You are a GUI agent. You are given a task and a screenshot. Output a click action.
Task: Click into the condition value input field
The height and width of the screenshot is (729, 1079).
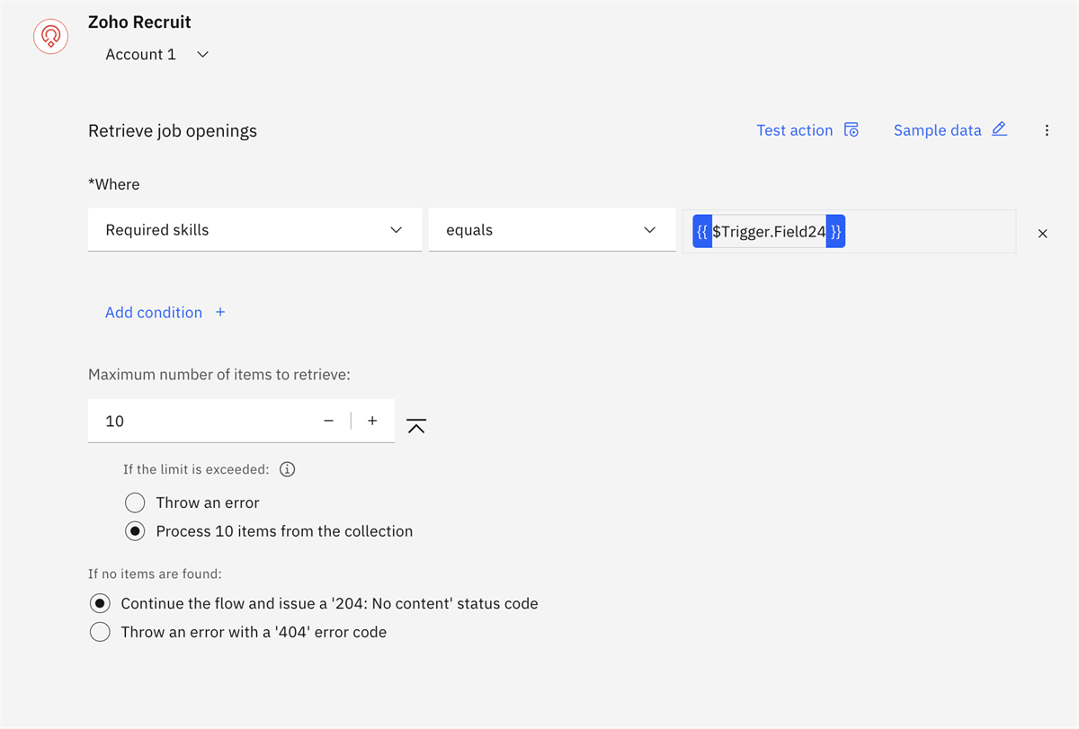coord(849,232)
